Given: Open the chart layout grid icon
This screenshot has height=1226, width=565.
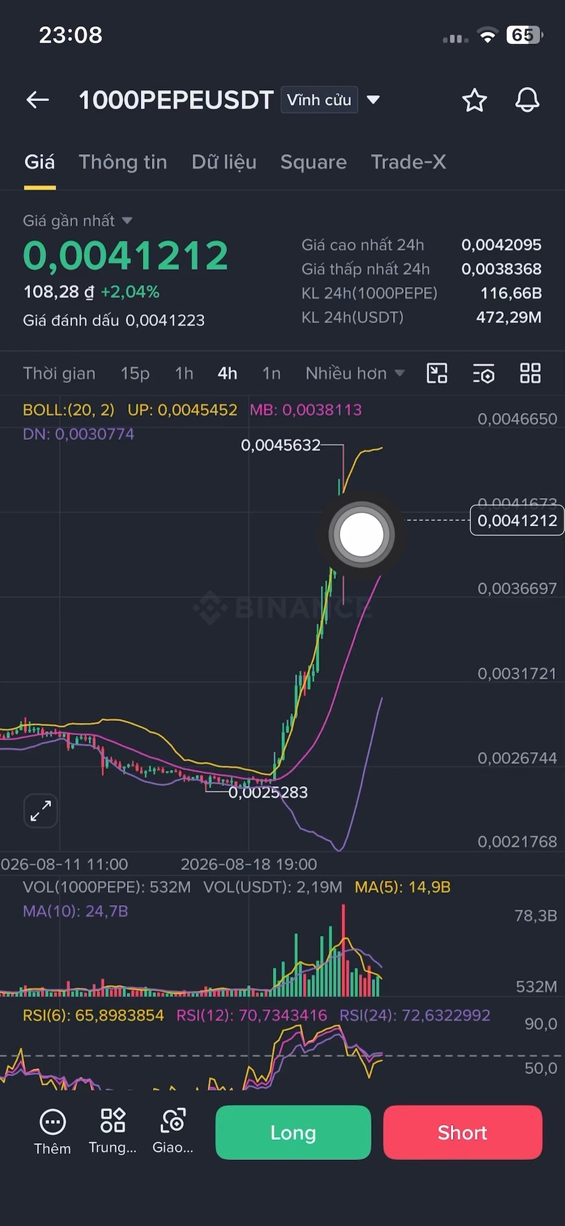Looking at the screenshot, I should 531,374.
